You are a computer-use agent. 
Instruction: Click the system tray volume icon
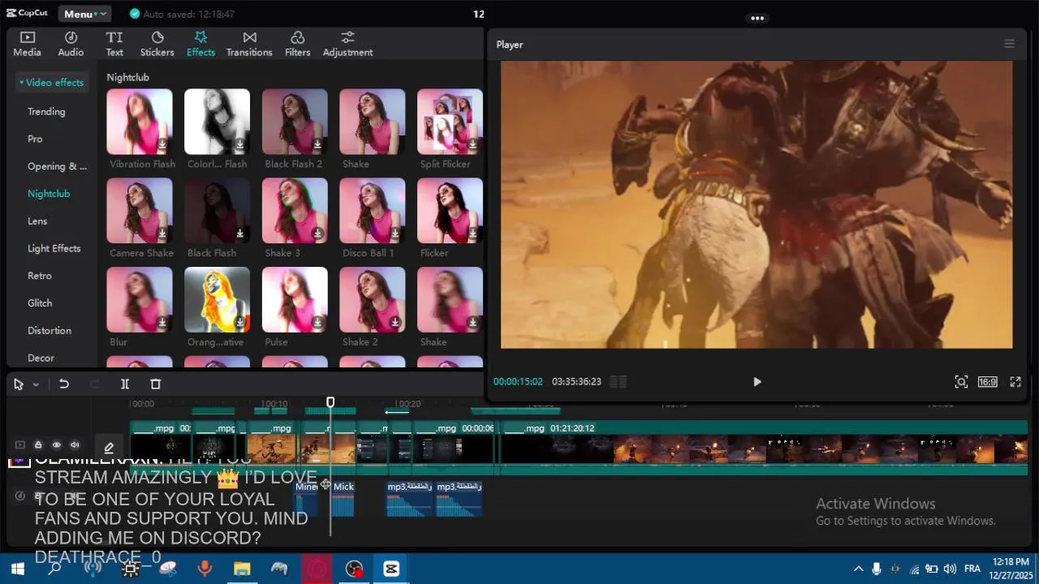pyautogui.click(x=950, y=569)
